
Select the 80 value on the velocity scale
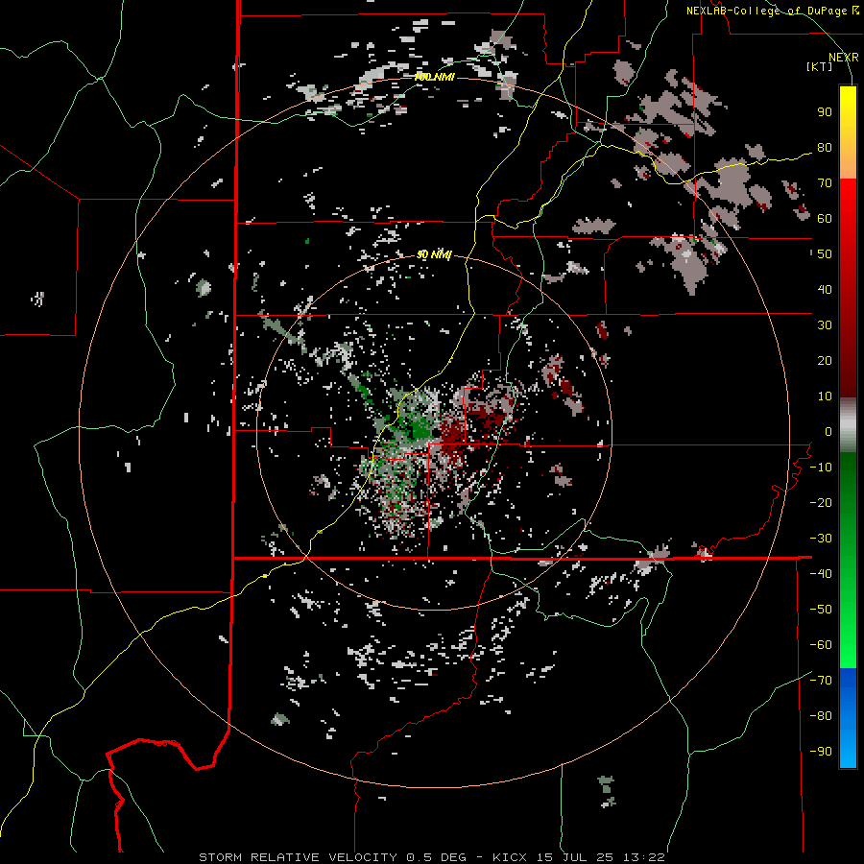[x=825, y=147]
